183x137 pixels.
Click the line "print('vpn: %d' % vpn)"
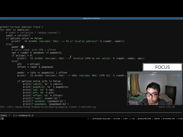click(39, 90)
